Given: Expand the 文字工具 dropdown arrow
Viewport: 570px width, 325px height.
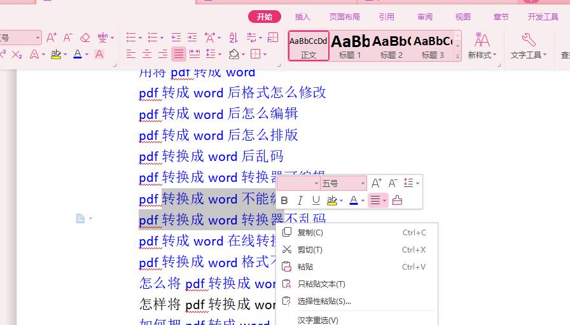Looking at the screenshot, I should point(545,55).
